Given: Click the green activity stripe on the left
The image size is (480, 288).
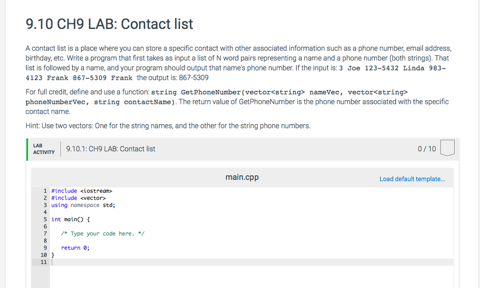Looking at the screenshot, I should [x=27, y=149].
